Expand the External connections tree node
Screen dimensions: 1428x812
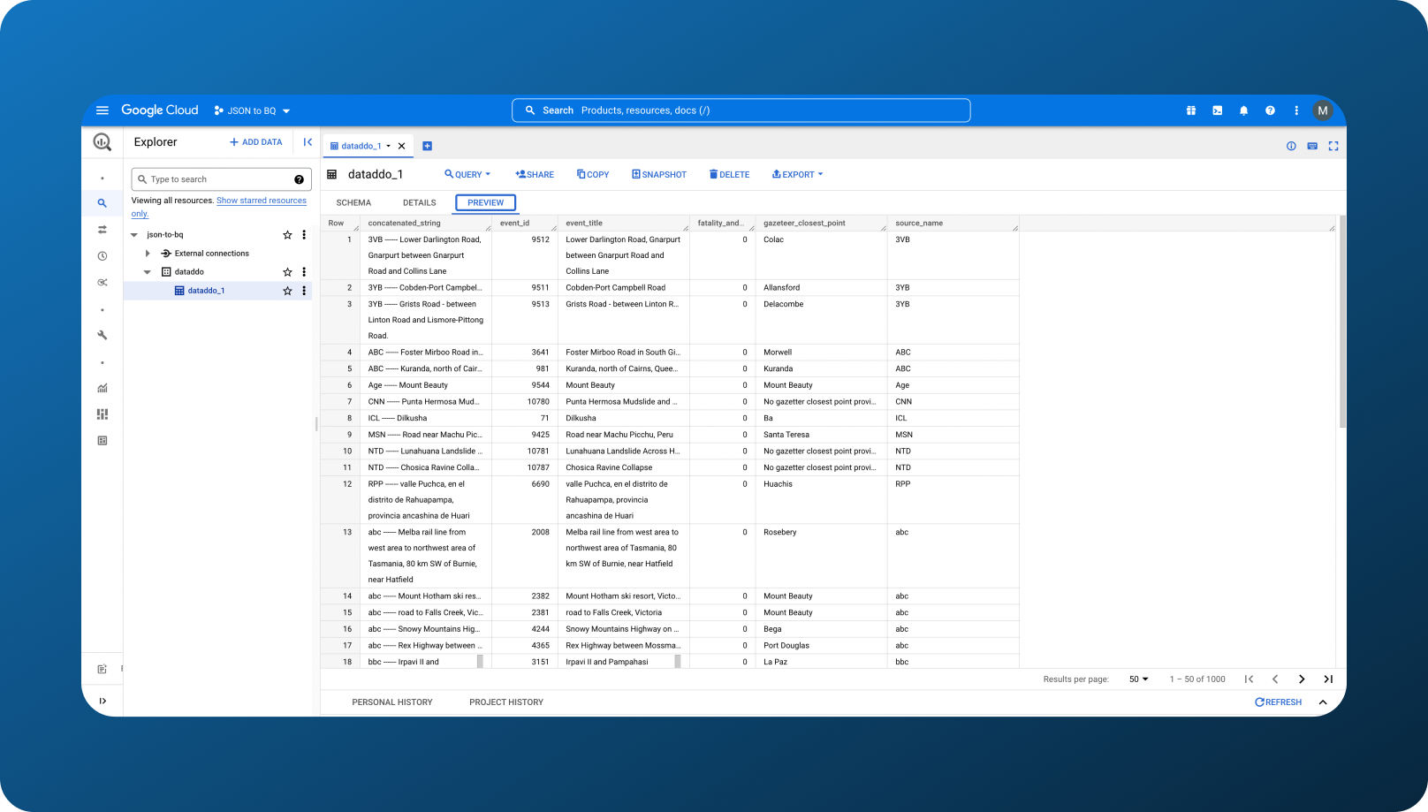coord(148,253)
